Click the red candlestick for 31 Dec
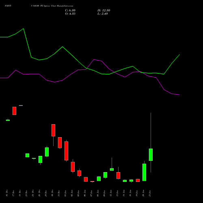Image resolution: width=203 pixels, height=203 pixels. (60, 143)
